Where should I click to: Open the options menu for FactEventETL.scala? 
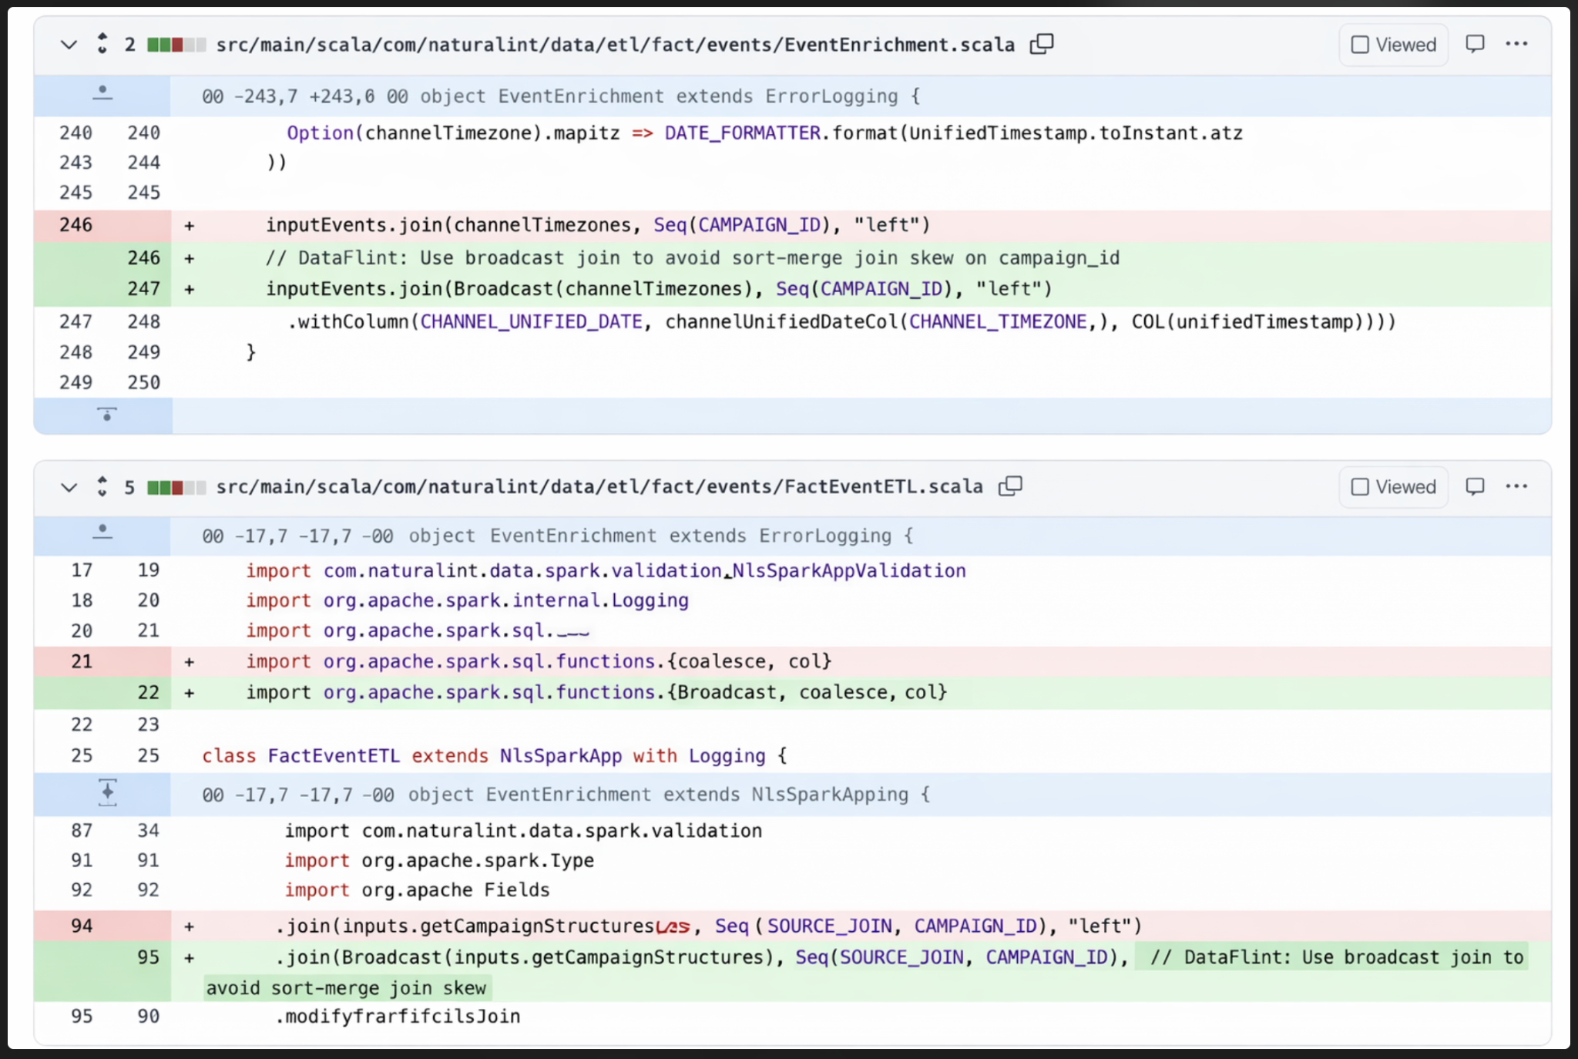point(1516,486)
